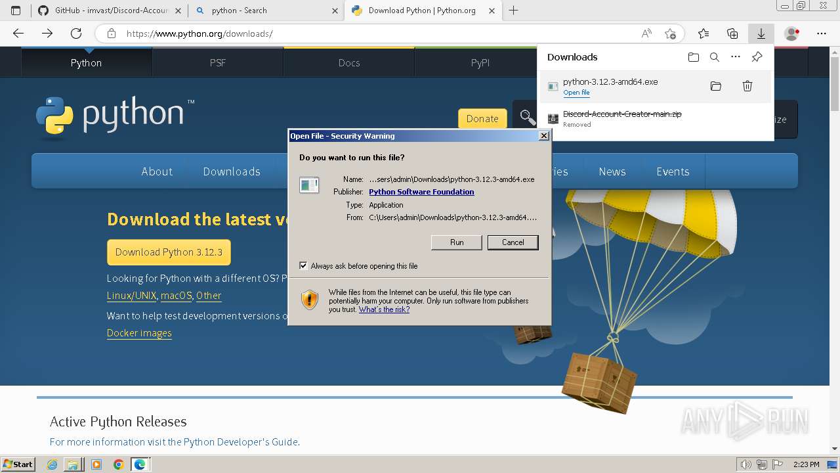Viewport: 840px width, 473px height.
Task: Click the Read aloud icon in address bar
Action: 646,34
